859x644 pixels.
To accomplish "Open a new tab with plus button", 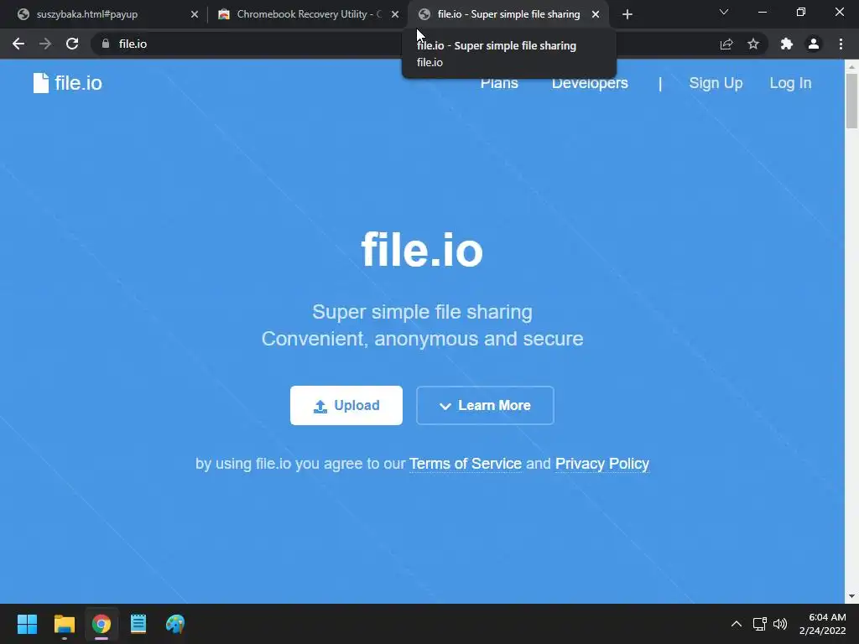I will tap(627, 14).
